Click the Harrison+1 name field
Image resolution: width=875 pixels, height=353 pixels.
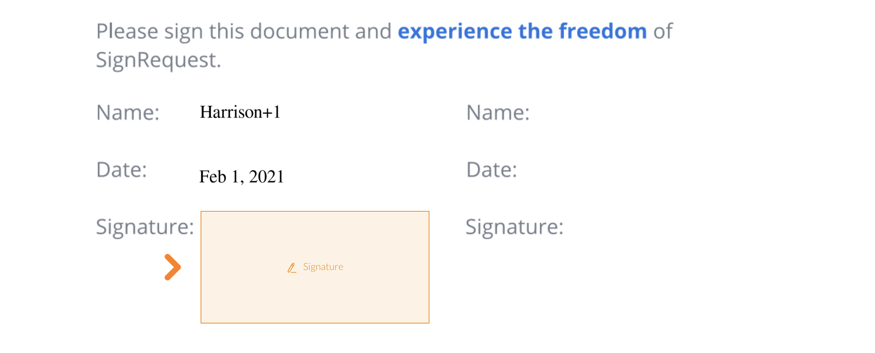[240, 112]
